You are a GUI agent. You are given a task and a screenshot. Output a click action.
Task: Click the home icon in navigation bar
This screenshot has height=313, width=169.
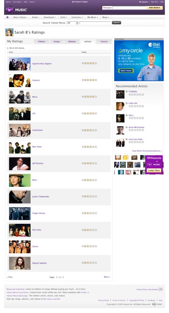8,17
